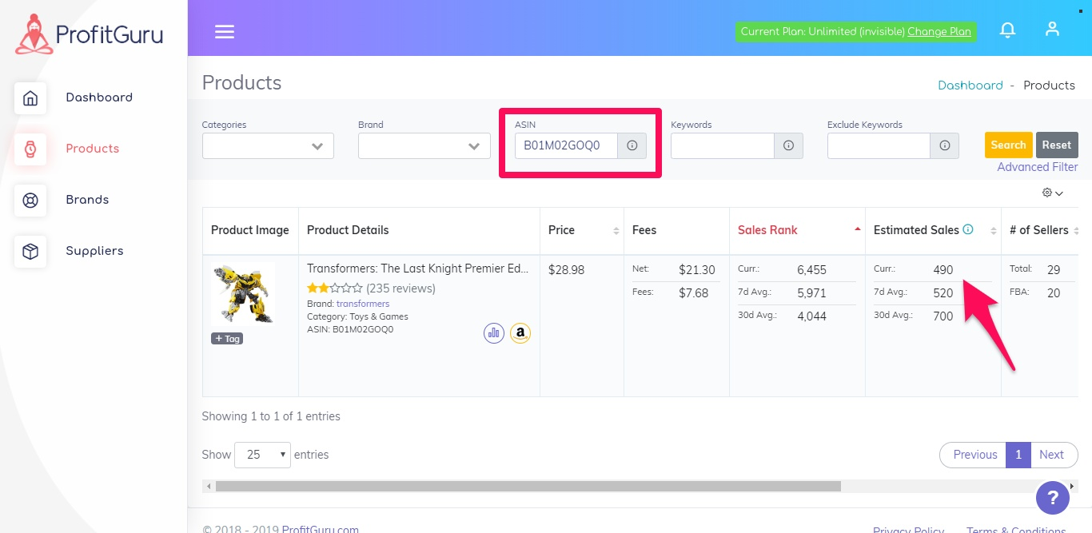Focus the Exclude Keywords input field
The width and height of the screenshot is (1092, 533).
[879, 145]
